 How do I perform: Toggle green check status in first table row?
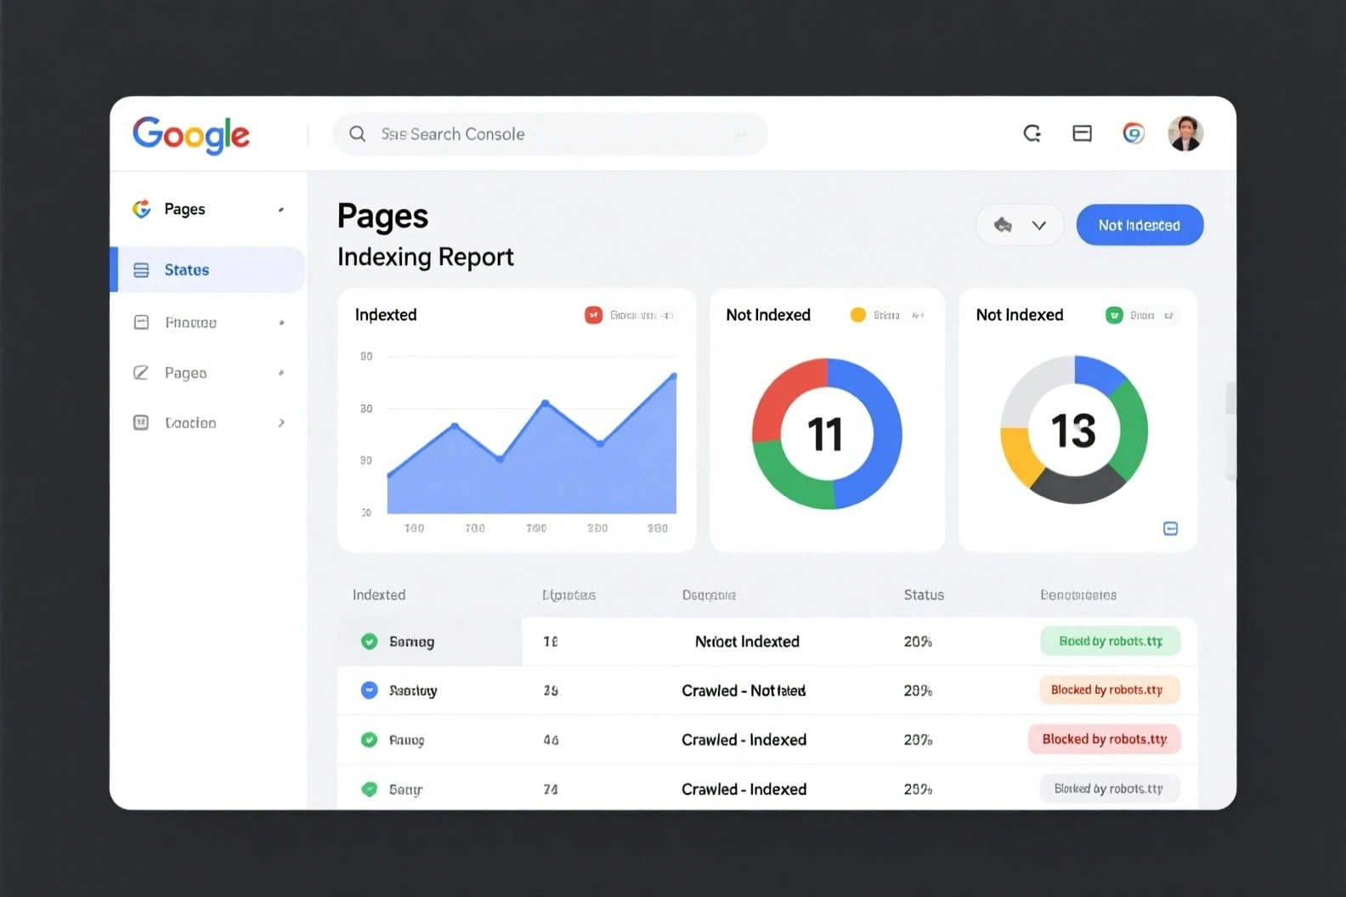tap(369, 641)
